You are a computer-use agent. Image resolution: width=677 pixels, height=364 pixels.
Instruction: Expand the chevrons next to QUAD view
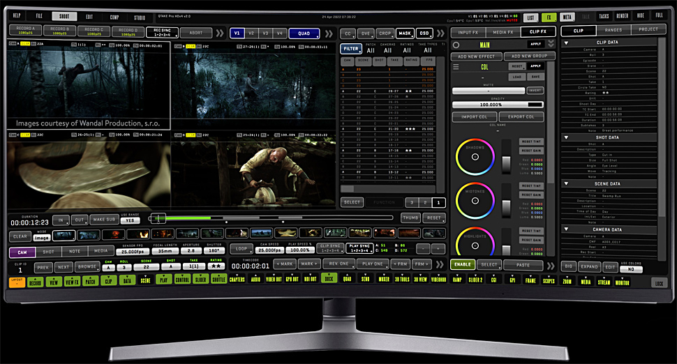pos(328,33)
